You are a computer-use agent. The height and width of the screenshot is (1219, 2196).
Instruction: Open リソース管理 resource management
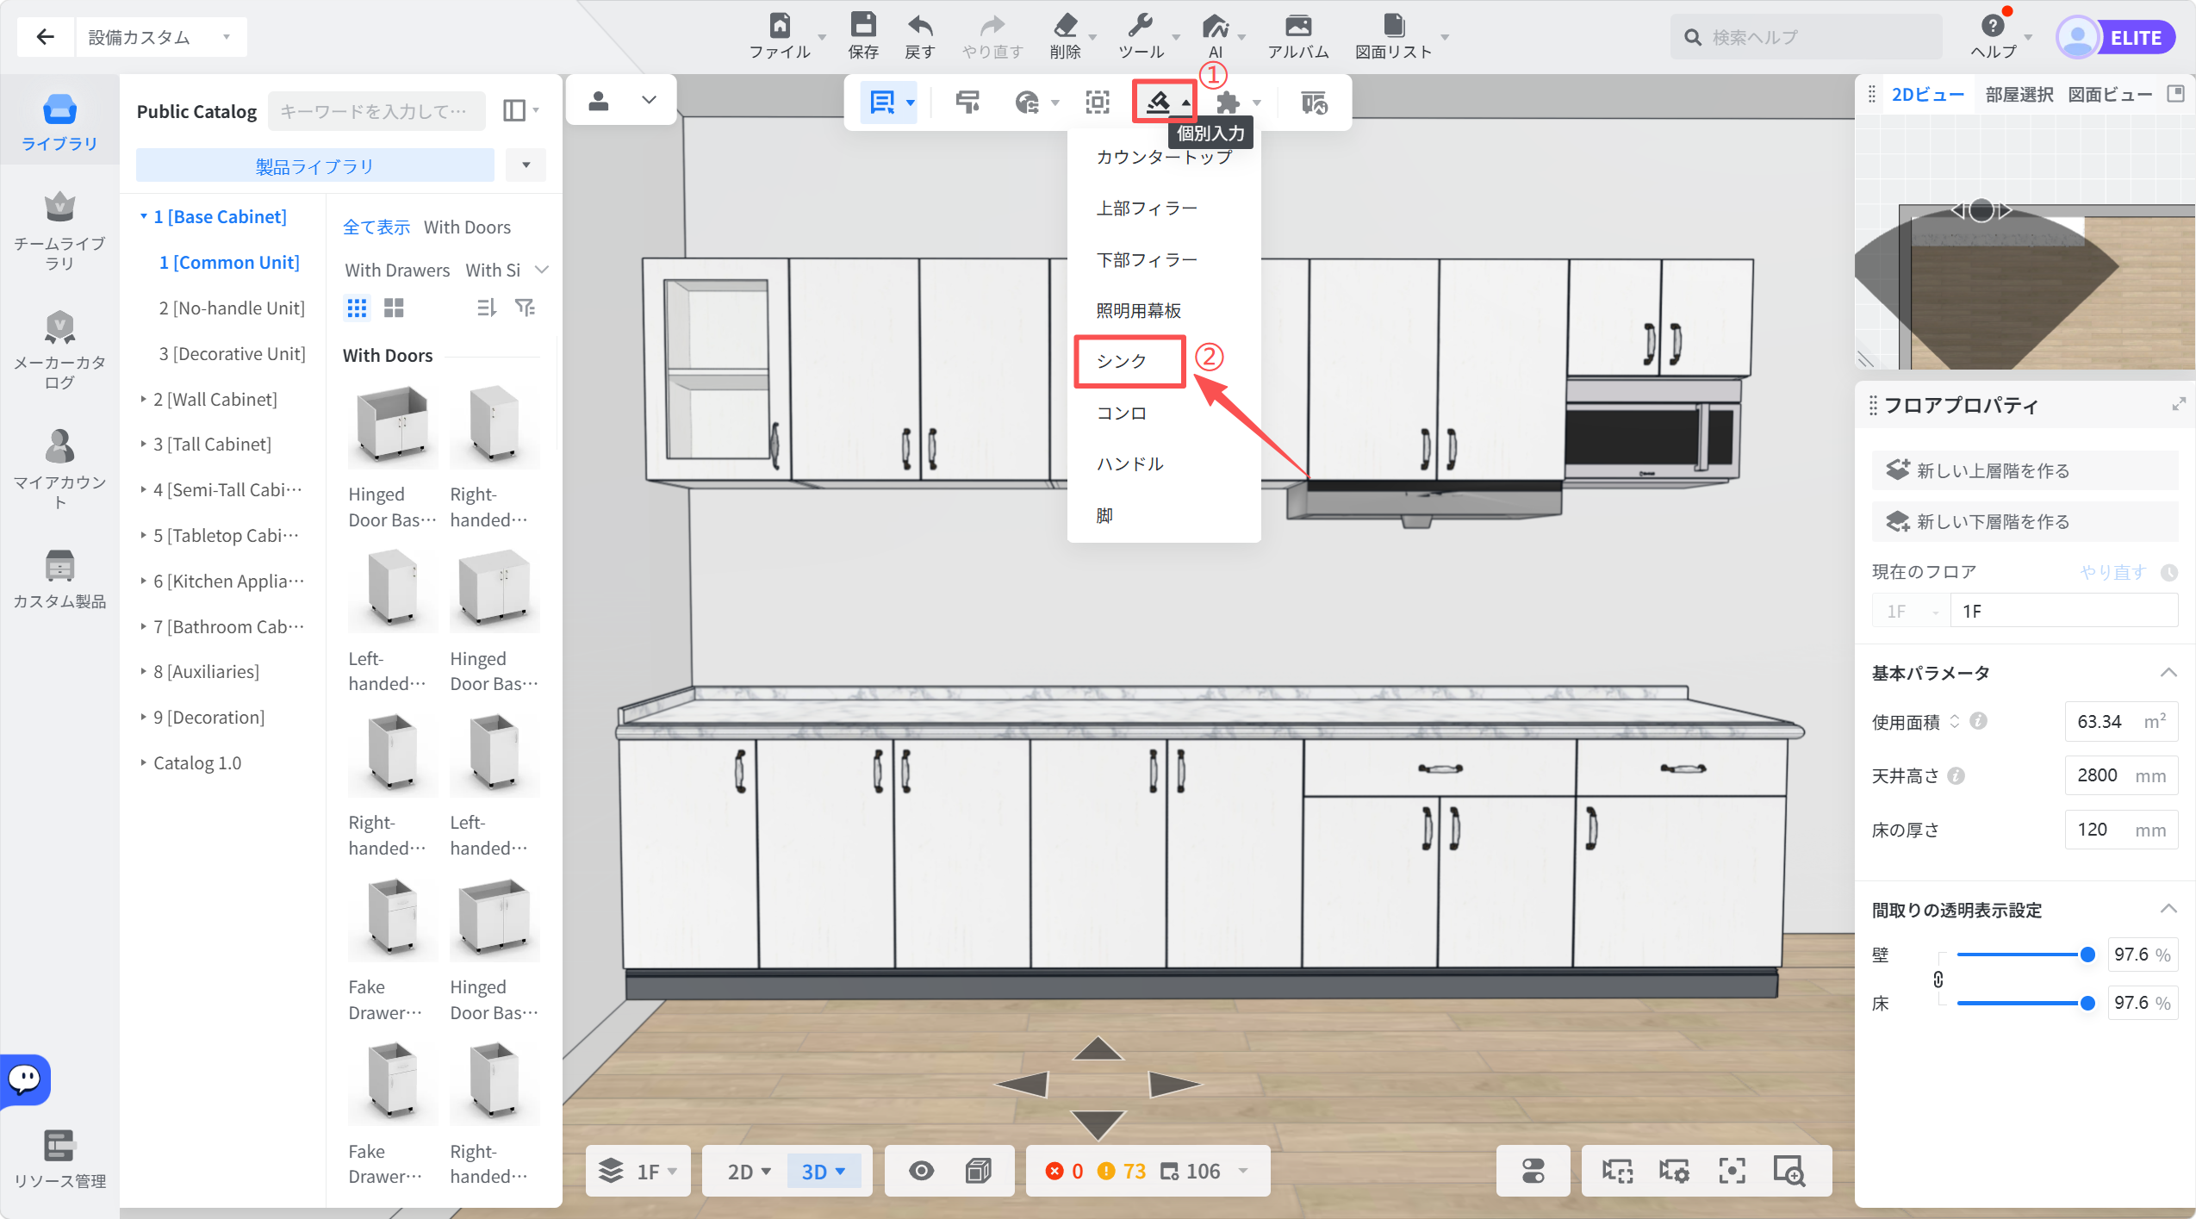point(59,1158)
